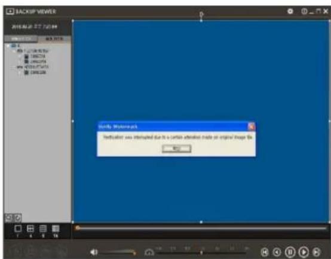Screen dimensions: 331x259
Task: Click the video timeline progress bar
Action: (201, 228)
